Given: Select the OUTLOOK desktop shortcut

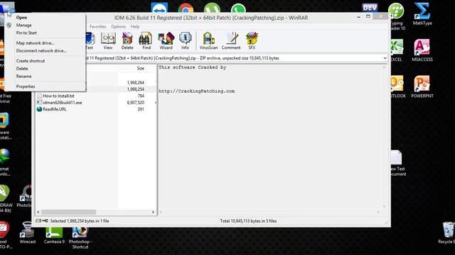Looking at the screenshot, I should point(397,86).
